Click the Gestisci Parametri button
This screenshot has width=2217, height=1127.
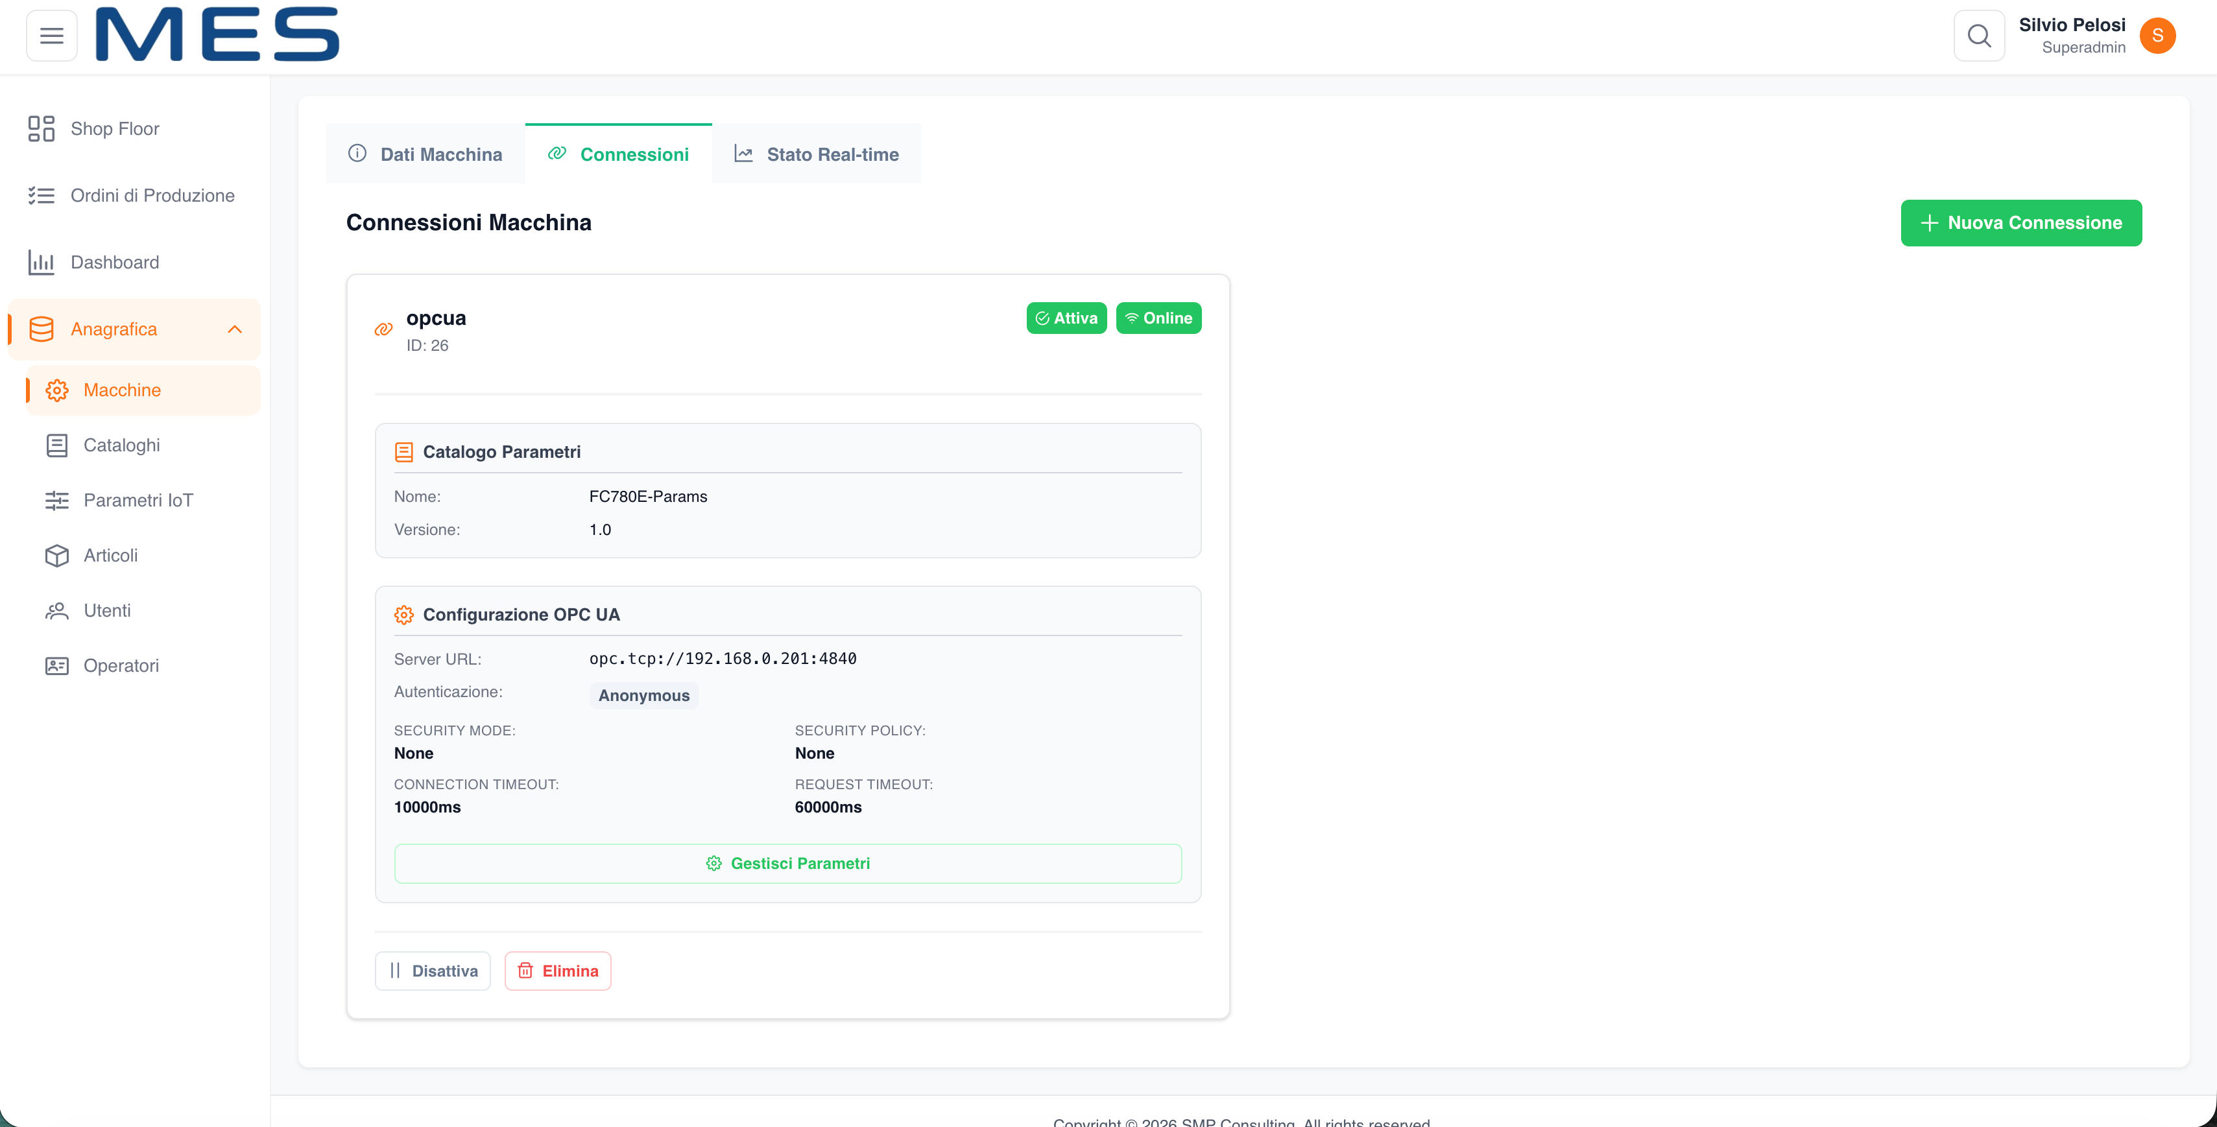pos(787,864)
